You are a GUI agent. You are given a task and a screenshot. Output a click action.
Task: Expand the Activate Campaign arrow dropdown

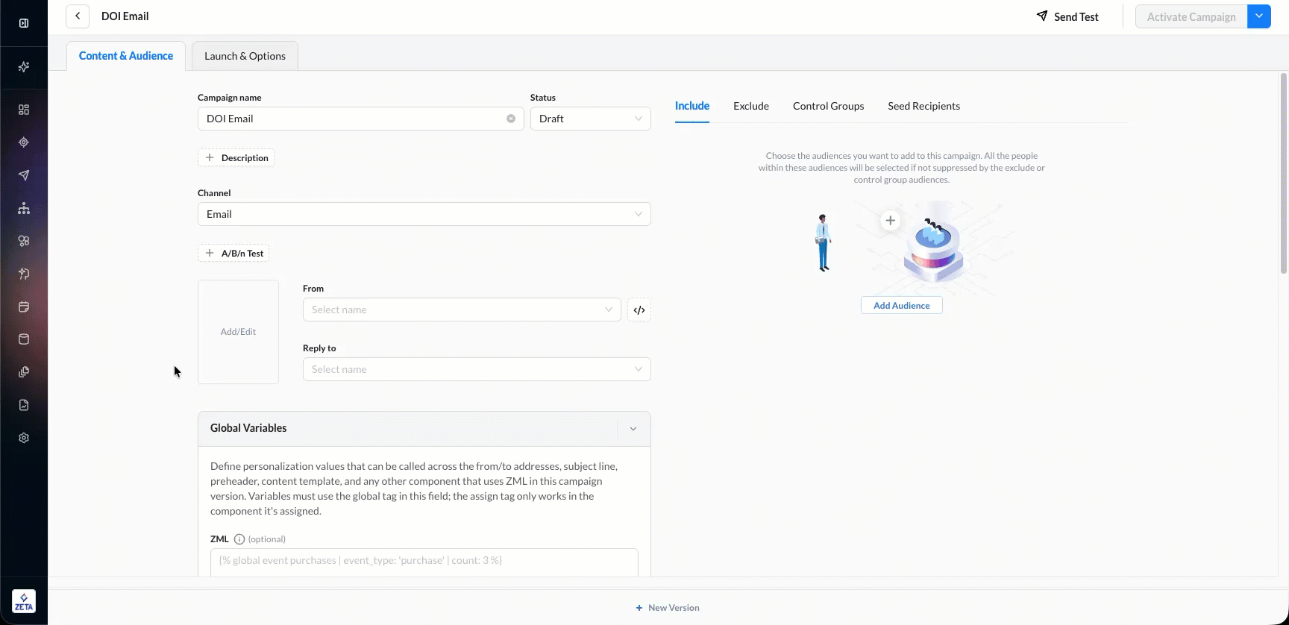click(x=1259, y=16)
